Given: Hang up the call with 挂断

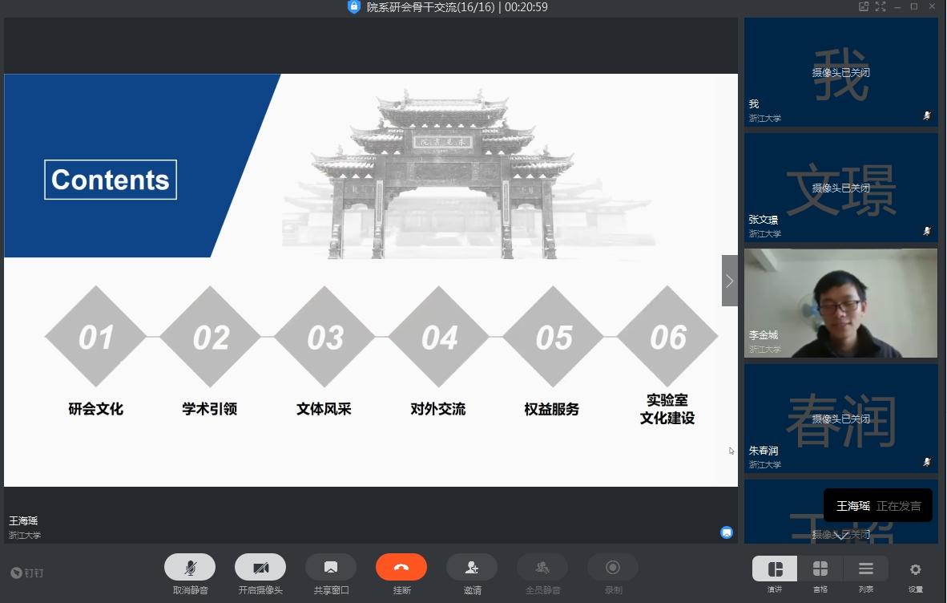Looking at the screenshot, I should pyautogui.click(x=401, y=568).
